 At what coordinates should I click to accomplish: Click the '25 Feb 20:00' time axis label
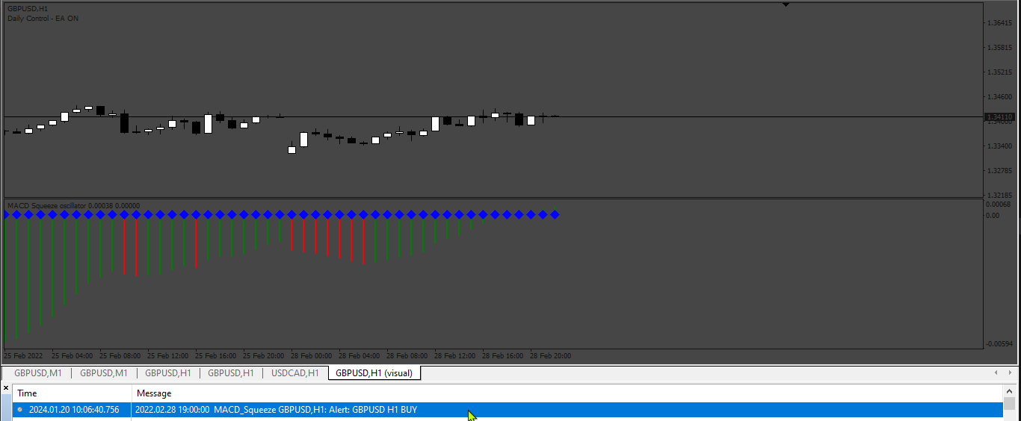click(264, 356)
